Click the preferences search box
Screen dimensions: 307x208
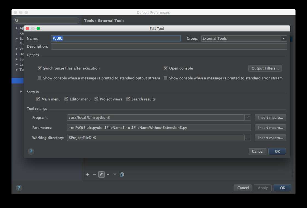(x=47, y=21)
